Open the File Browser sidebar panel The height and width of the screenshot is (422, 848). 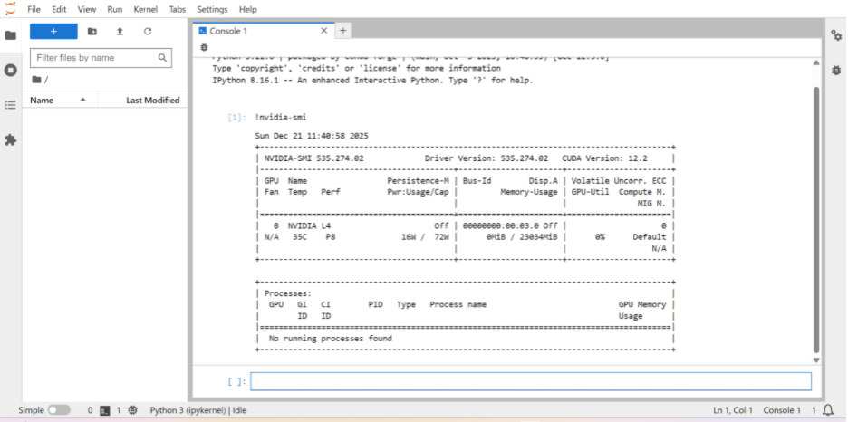pyautogui.click(x=10, y=35)
